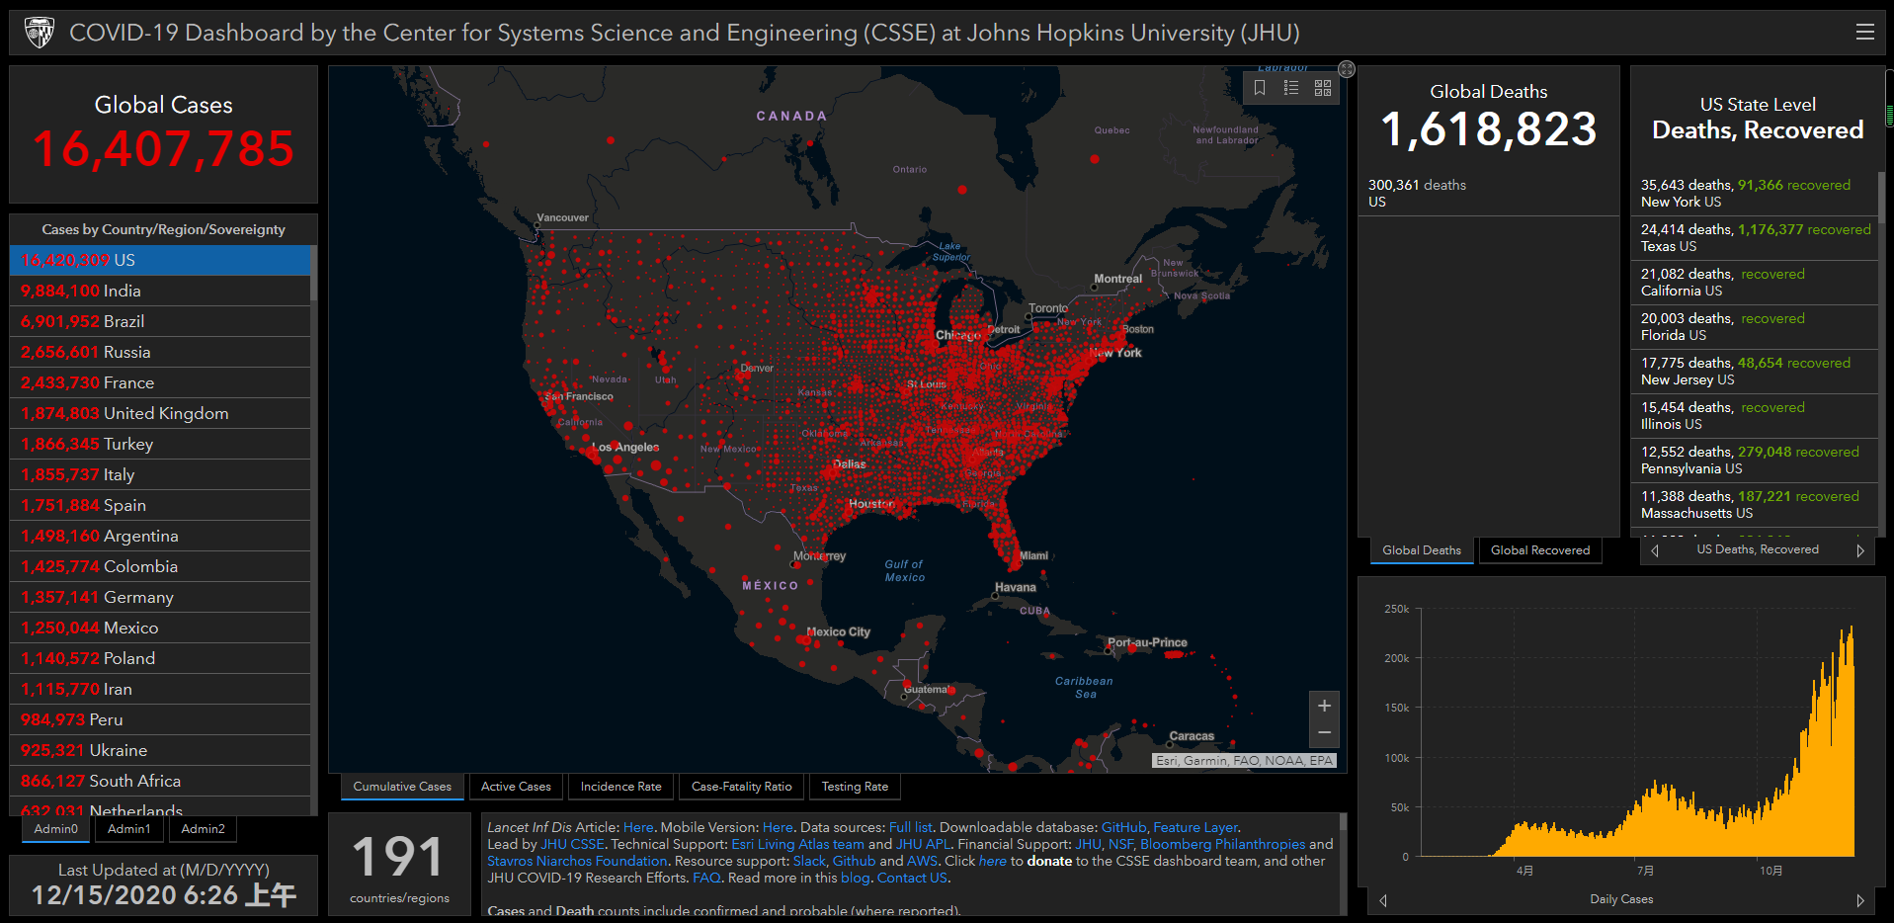Screen dimensions: 1894x923
Task: Switch to the Admin1 tab
Action: 129,829
